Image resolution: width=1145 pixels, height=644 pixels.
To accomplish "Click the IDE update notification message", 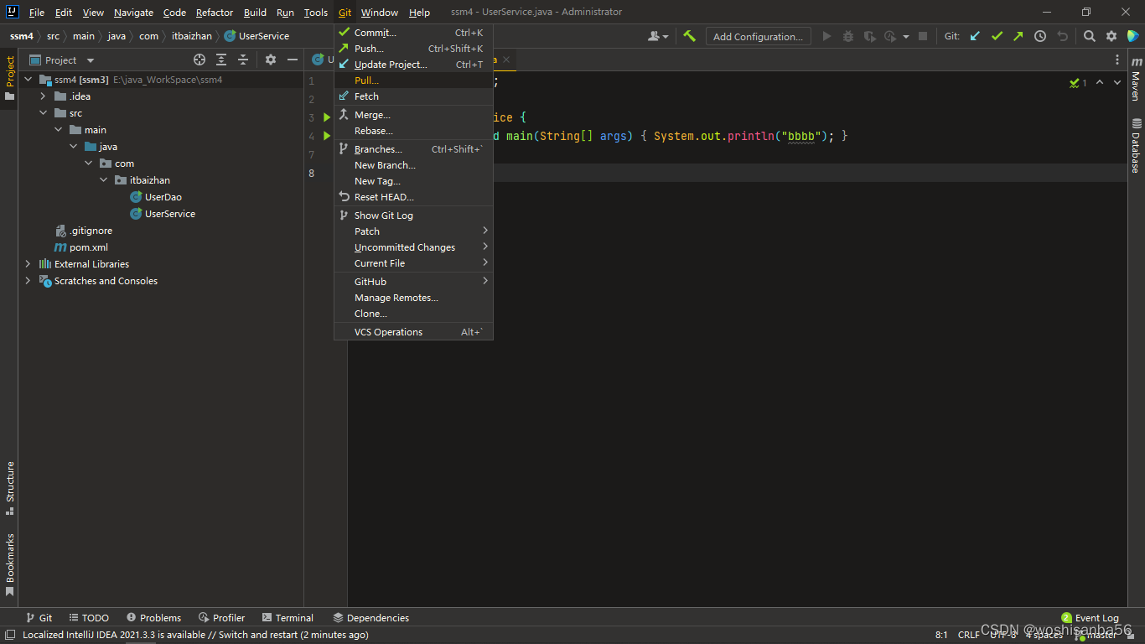I will point(195,635).
